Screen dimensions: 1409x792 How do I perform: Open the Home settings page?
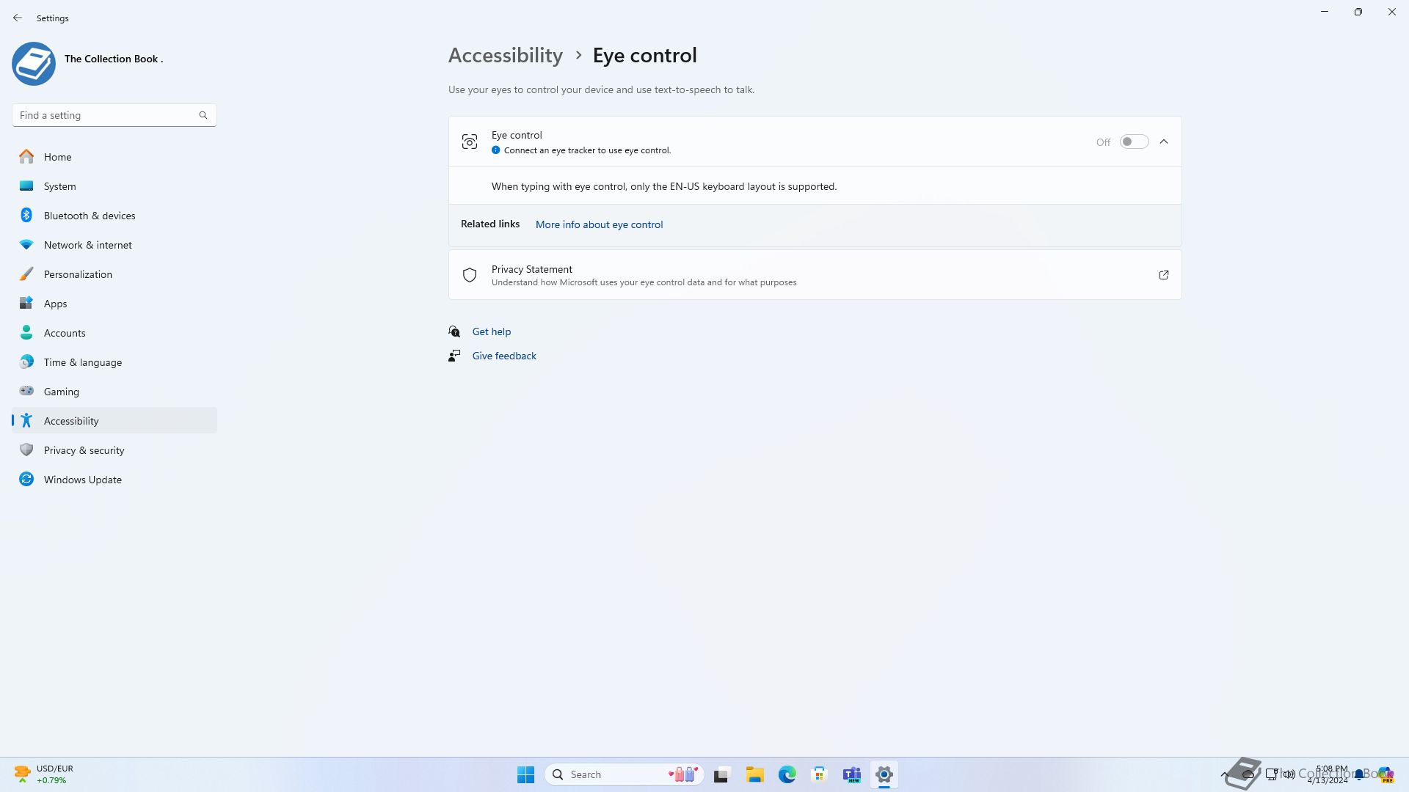coord(114,157)
